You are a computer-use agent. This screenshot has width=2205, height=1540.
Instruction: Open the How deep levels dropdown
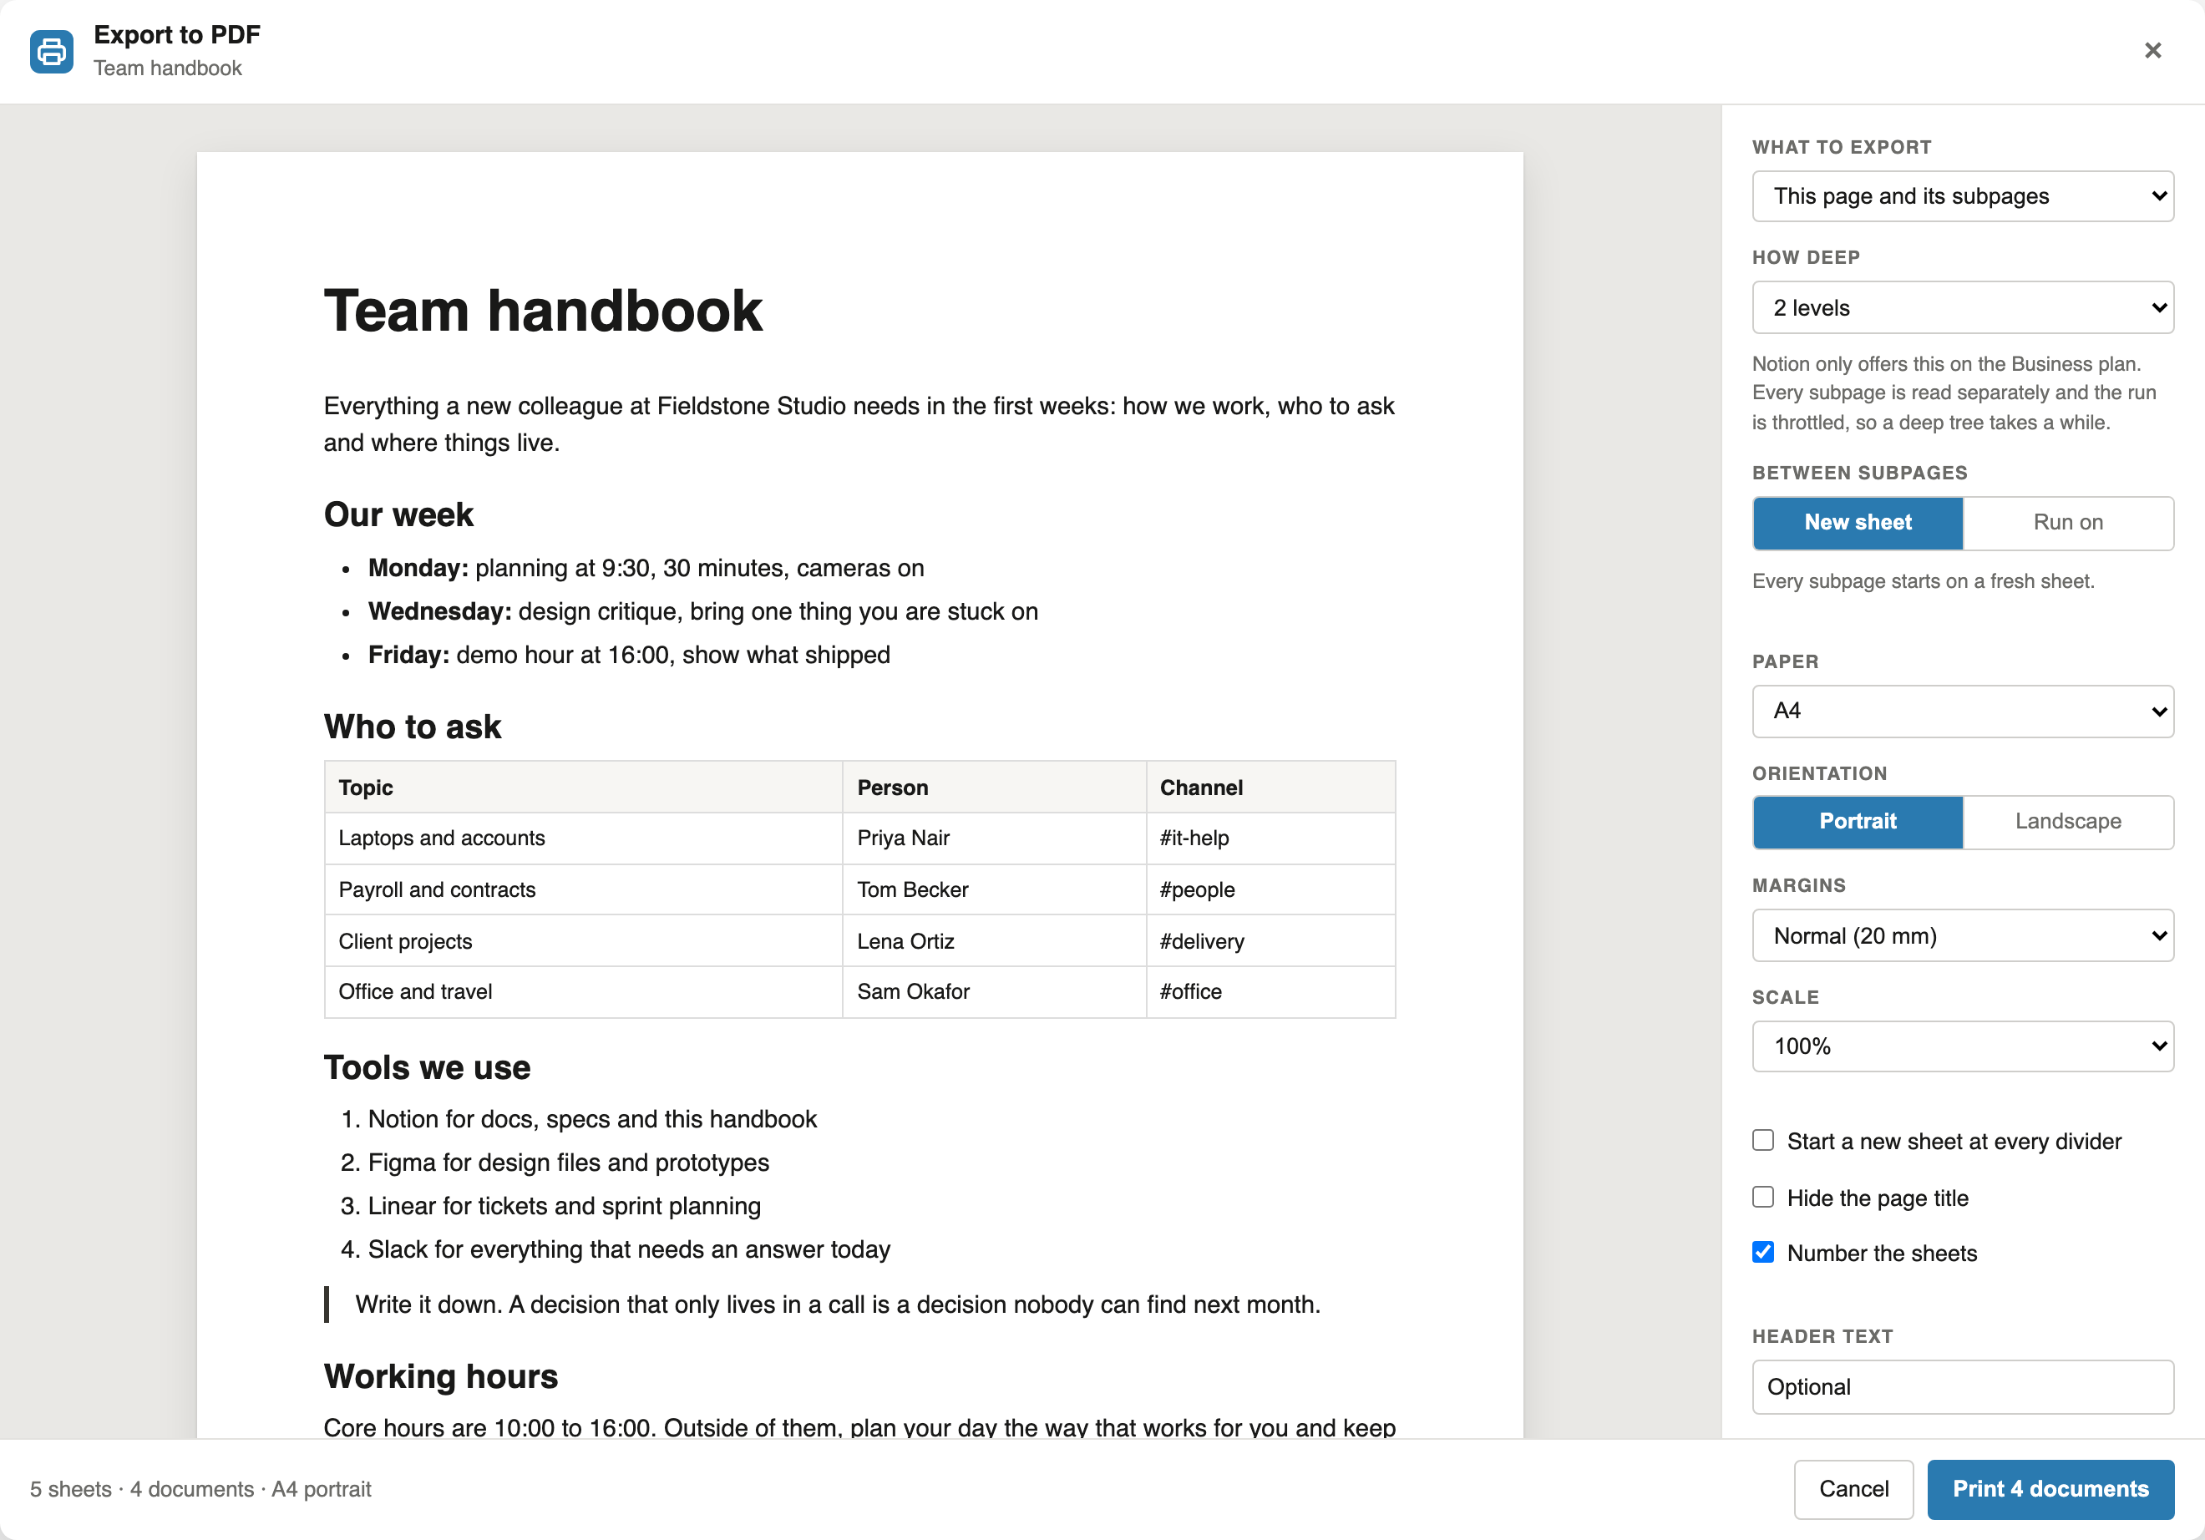[x=1962, y=307]
